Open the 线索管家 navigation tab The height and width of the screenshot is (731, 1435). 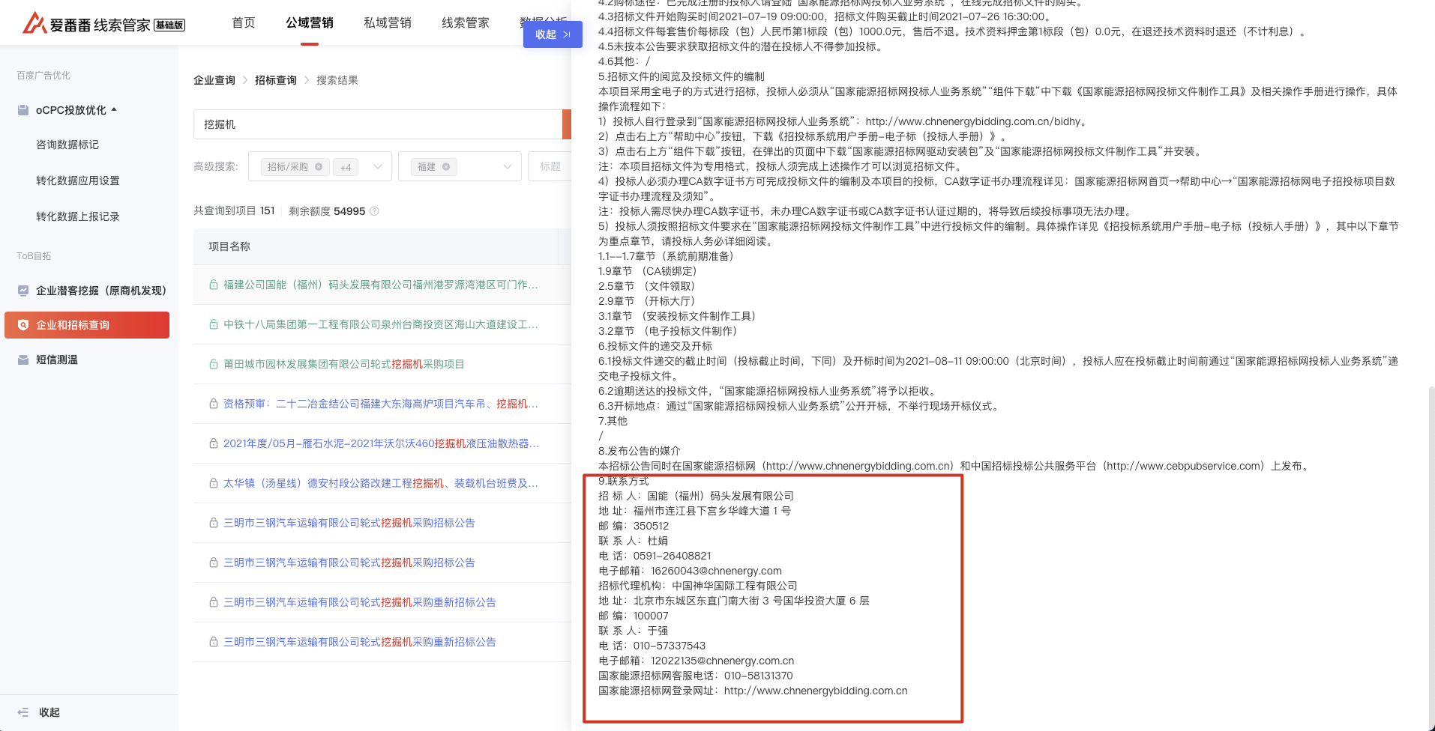point(466,23)
